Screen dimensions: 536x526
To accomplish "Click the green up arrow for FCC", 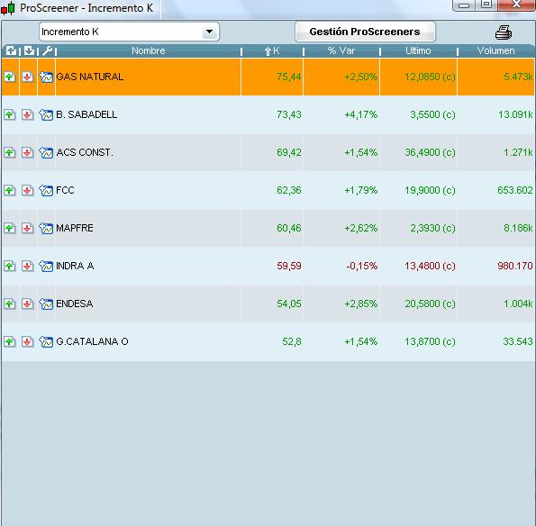I will (x=10, y=190).
